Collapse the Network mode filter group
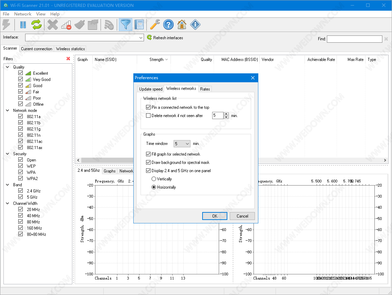This screenshot has width=392, height=295. (8, 110)
